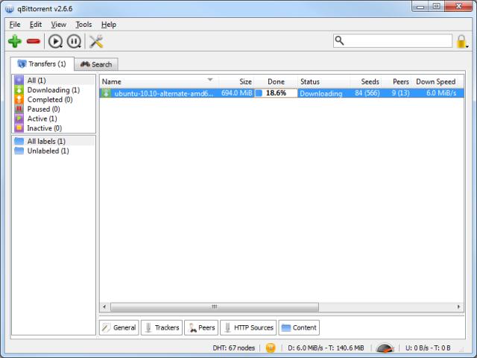Choose the Unlabeled (1) label filter
Image resolution: width=477 pixels, height=358 pixels.
click(48, 151)
